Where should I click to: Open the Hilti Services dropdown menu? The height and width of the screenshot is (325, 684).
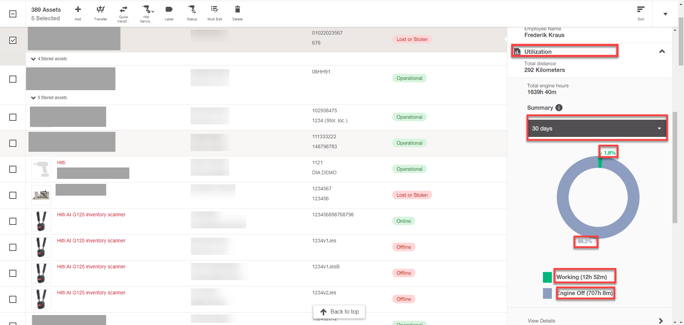[147, 10]
